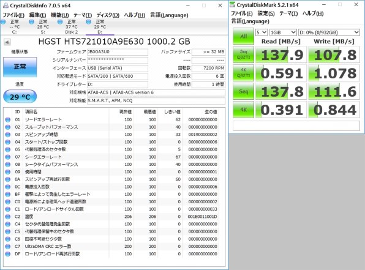Click the 107.8 sequential Q32T1 write result
365x270 pixels.
(334, 54)
